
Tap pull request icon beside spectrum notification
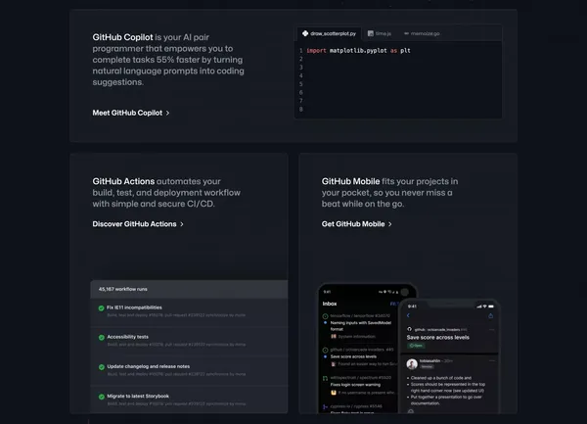(325, 378)
